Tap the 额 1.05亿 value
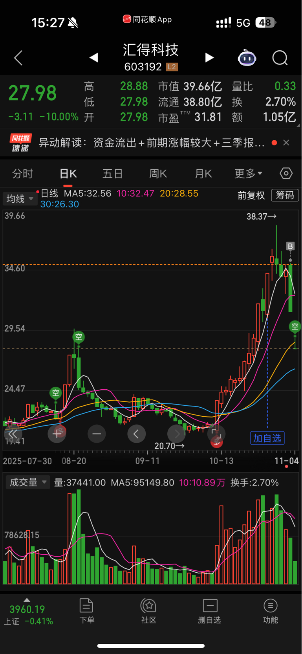Screen dimensions: 302x654 point(279,117)
